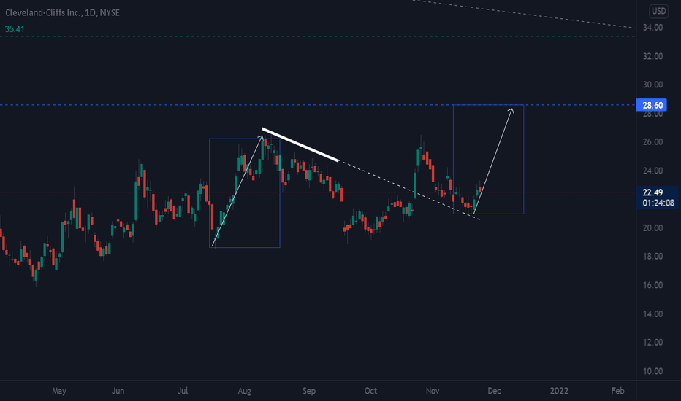Click the 01:24:08 countdown timer
The height and width of the screenshot is (401, 681).
point(658,203)
